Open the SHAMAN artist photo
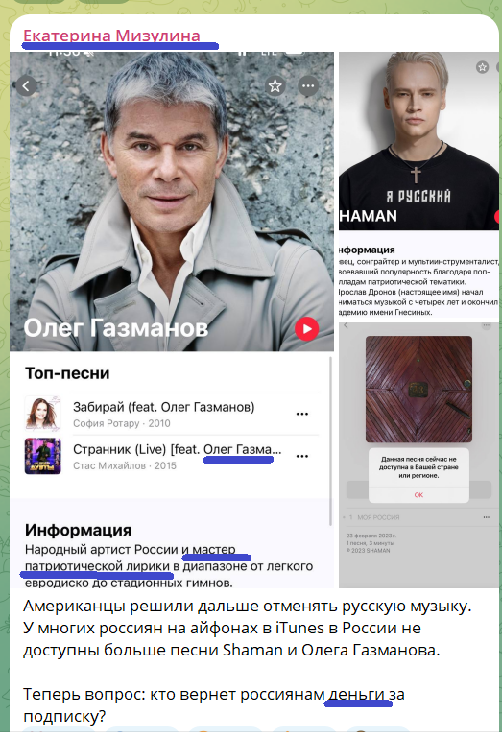 (x=418, y=141)
